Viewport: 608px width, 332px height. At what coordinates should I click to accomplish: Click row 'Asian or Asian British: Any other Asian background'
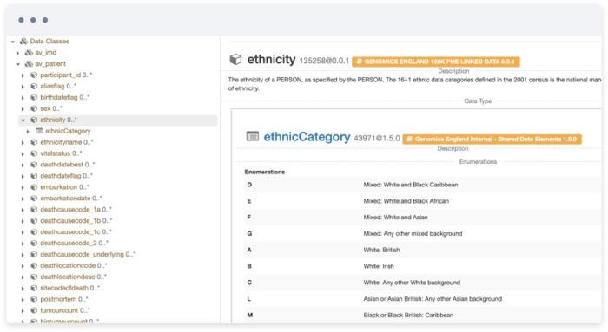pos(423,298)
